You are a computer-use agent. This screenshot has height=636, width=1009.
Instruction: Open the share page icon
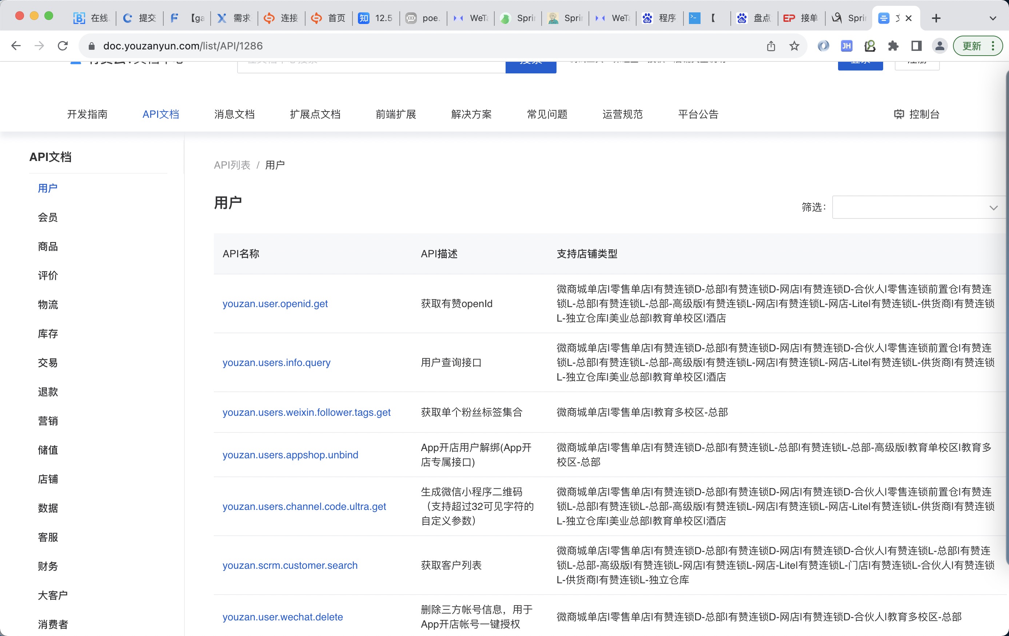click(771, 46)
